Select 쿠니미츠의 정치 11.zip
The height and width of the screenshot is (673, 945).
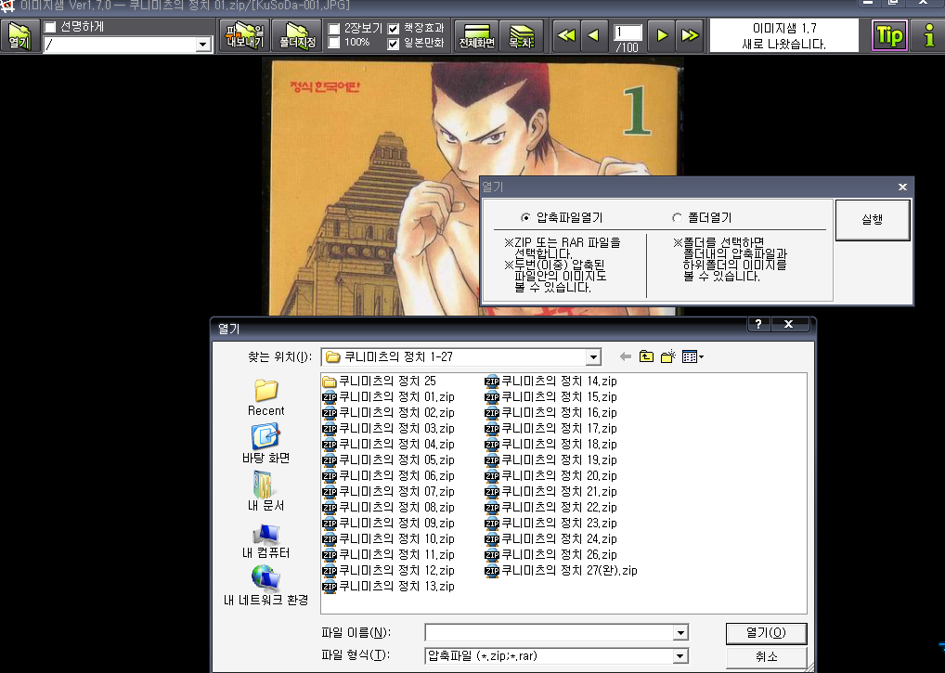click(x=388, y=554)
